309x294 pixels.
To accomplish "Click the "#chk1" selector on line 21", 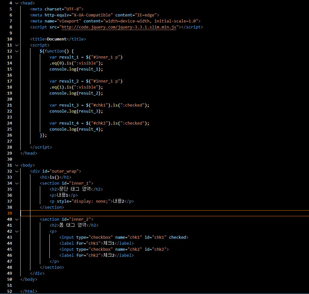I will 99,105.
